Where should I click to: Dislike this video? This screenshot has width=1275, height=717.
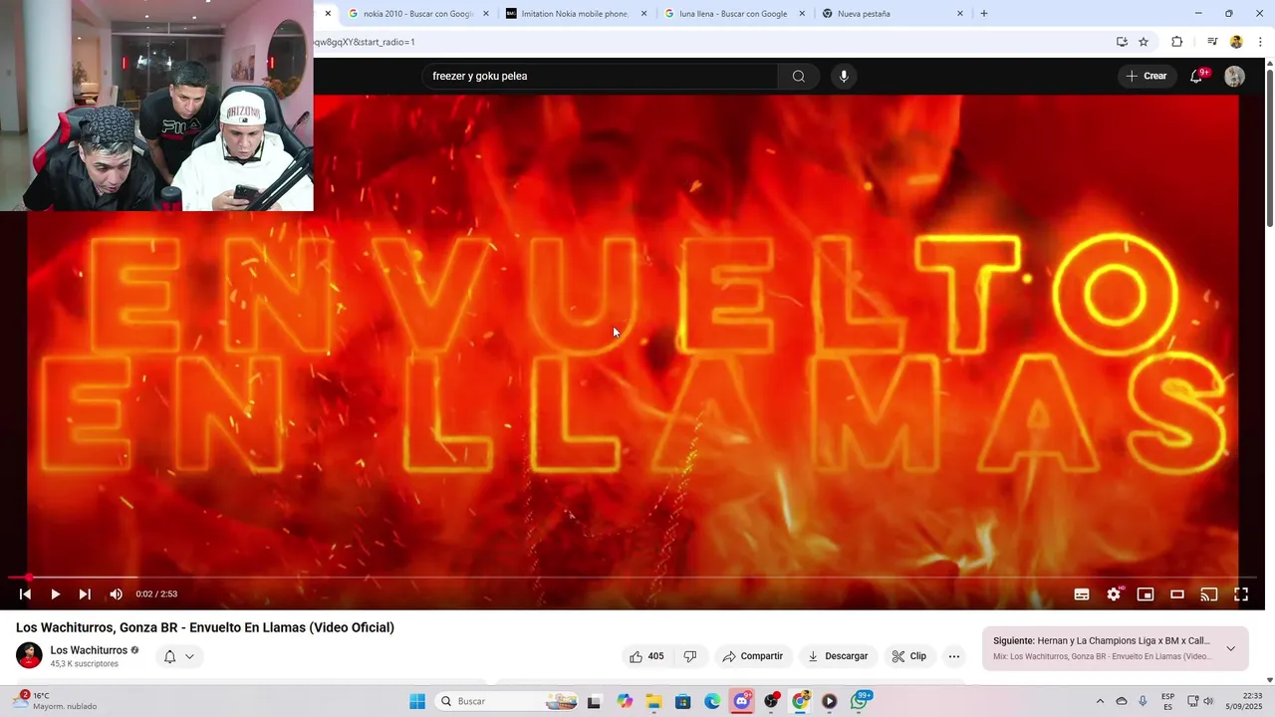[690, 656]
